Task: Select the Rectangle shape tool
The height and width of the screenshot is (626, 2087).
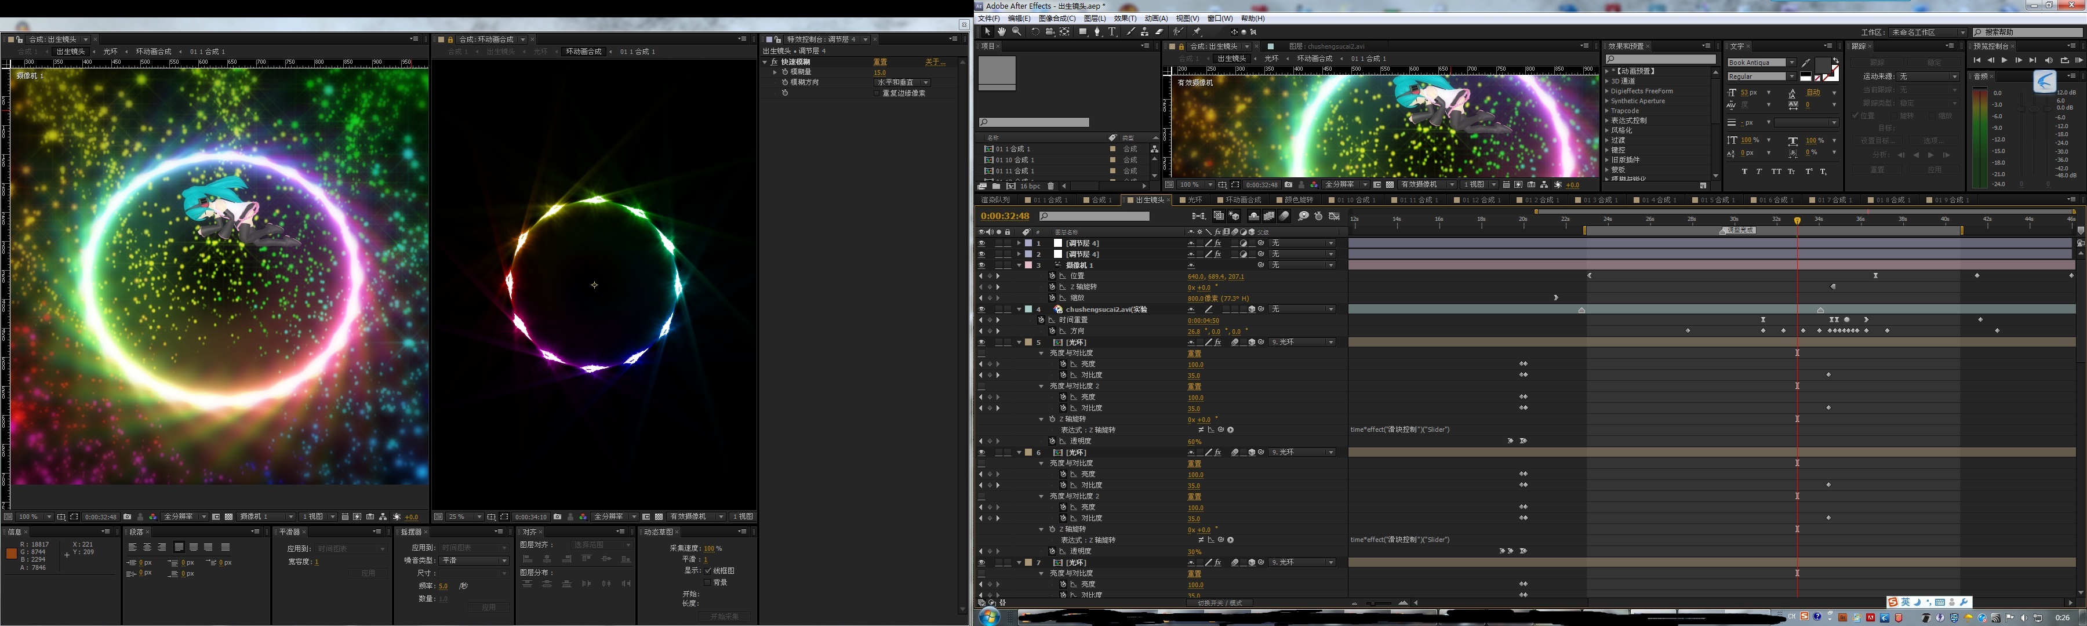Action: click(1083, 31)
